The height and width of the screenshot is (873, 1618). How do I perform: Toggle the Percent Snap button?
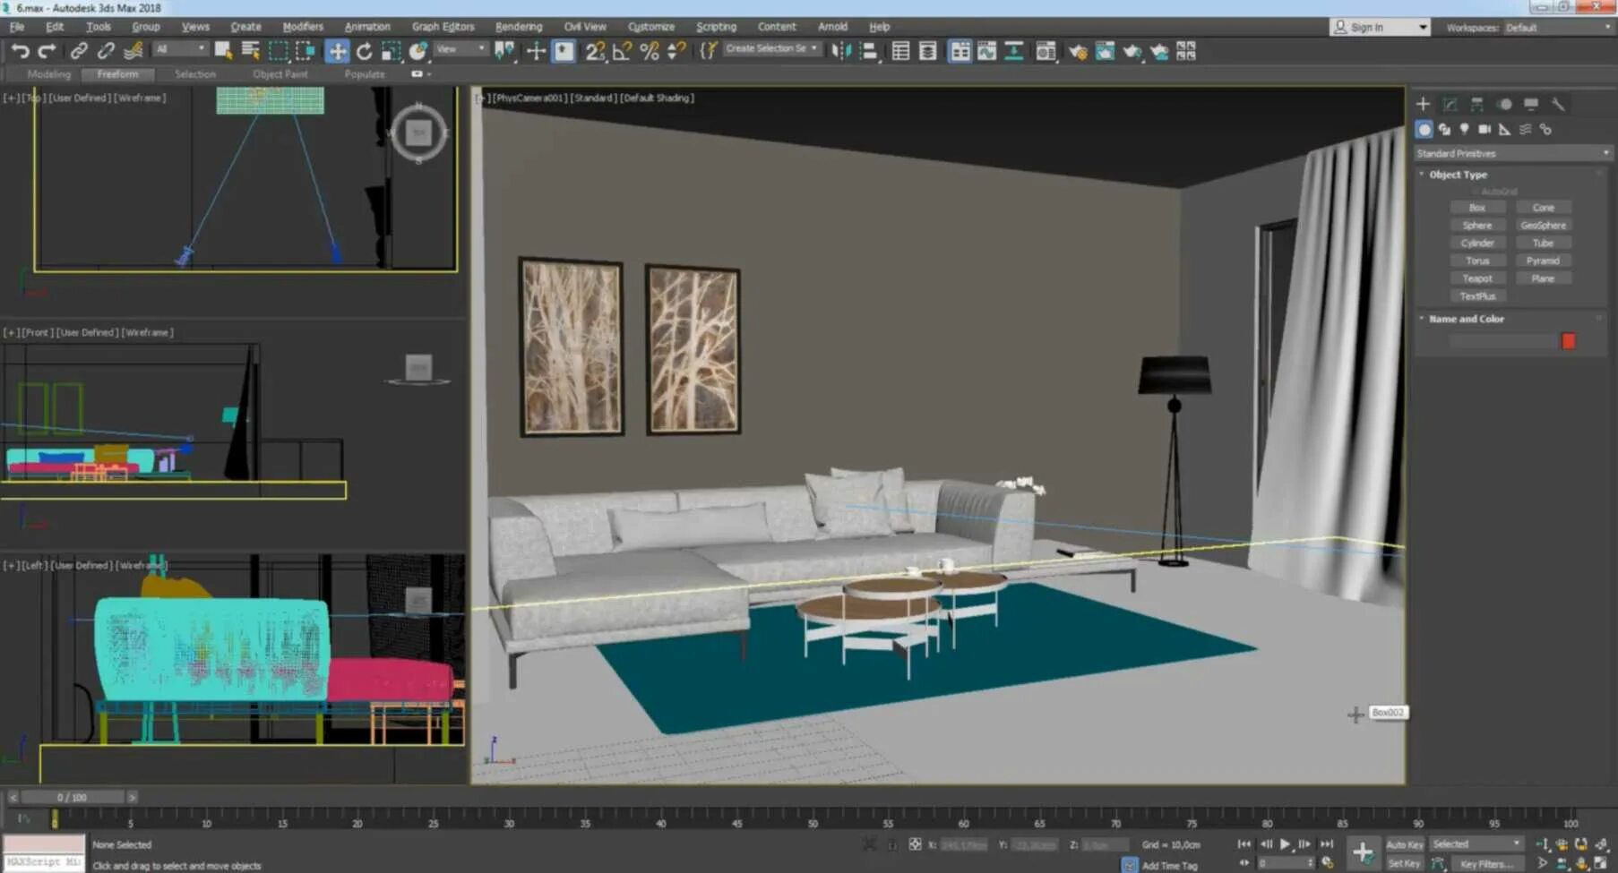[650, 51]
